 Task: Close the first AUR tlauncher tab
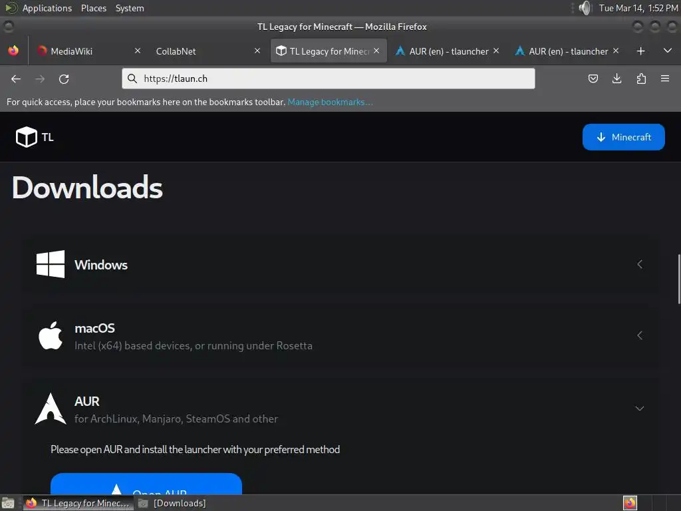click(496, 51)
